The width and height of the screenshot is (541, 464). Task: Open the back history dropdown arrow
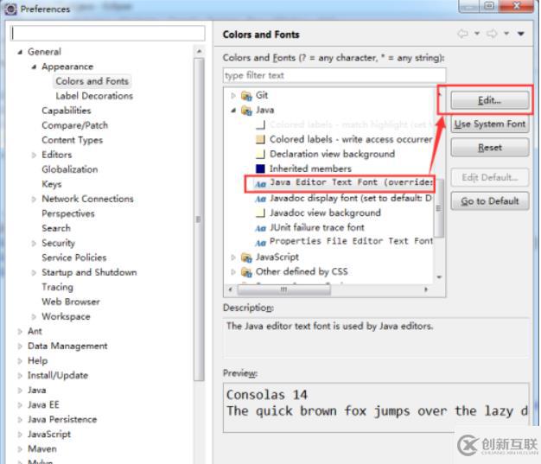(477, 34)
